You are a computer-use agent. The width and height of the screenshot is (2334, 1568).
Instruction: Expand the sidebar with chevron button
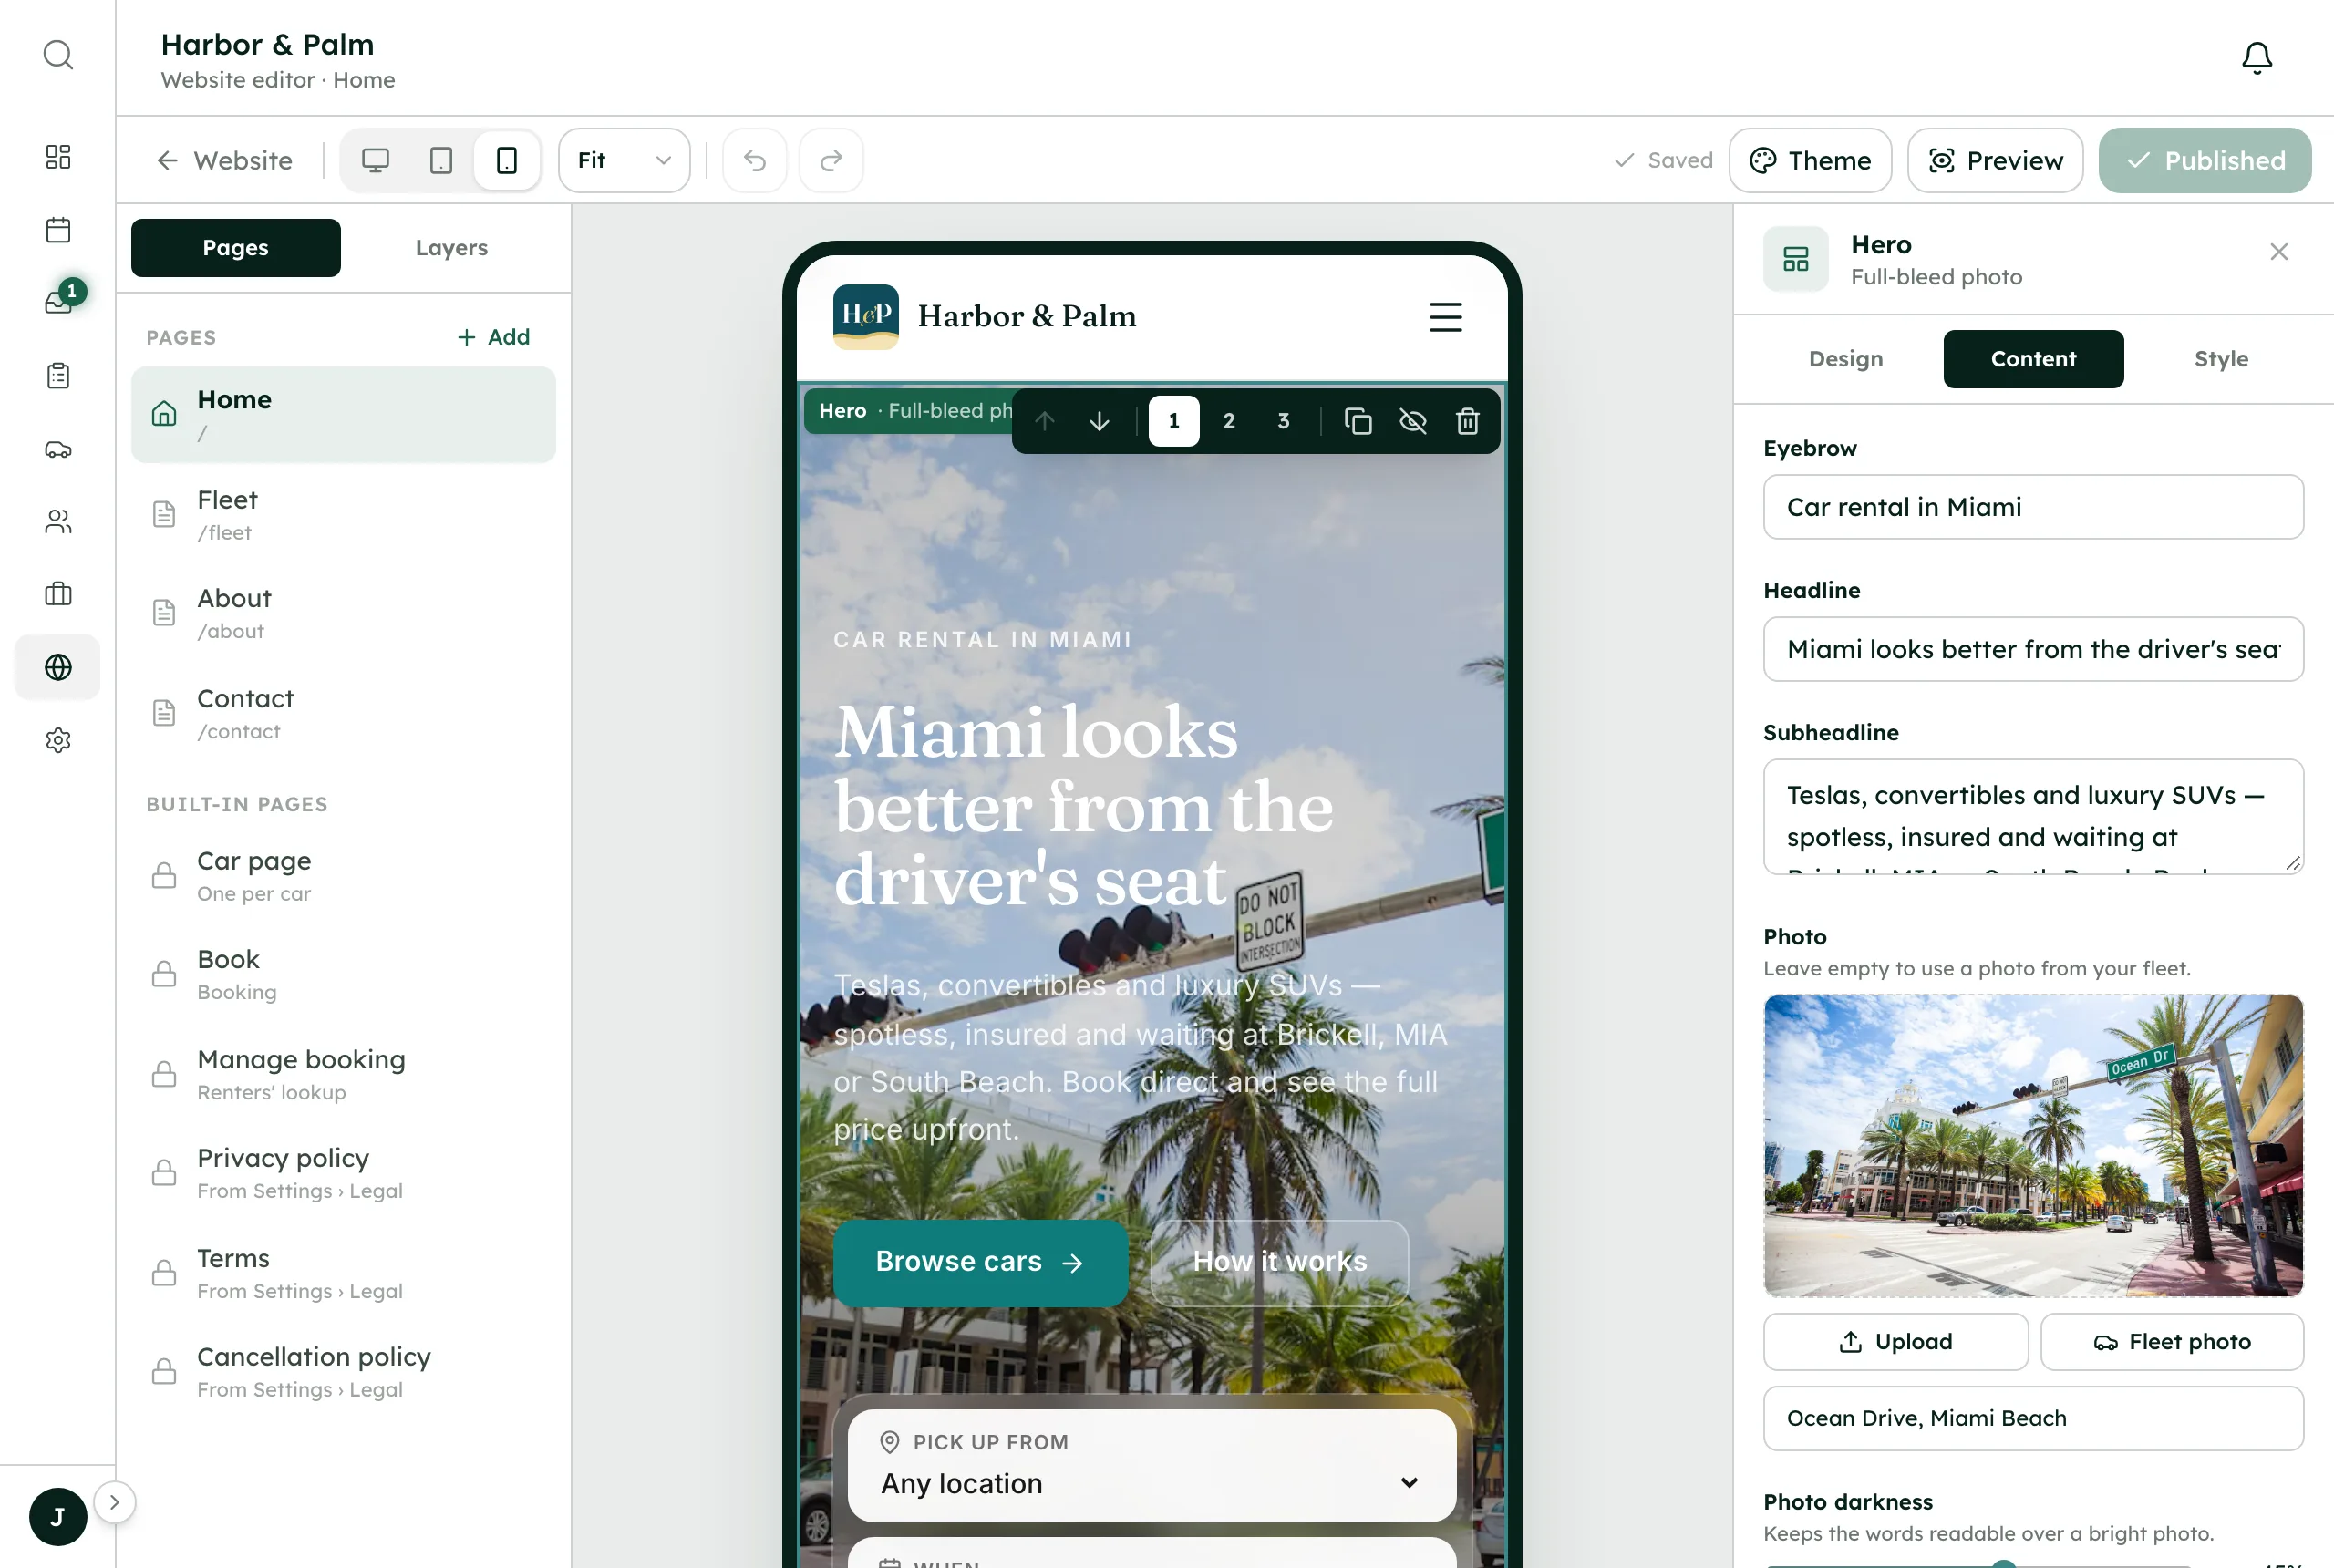114,1502
